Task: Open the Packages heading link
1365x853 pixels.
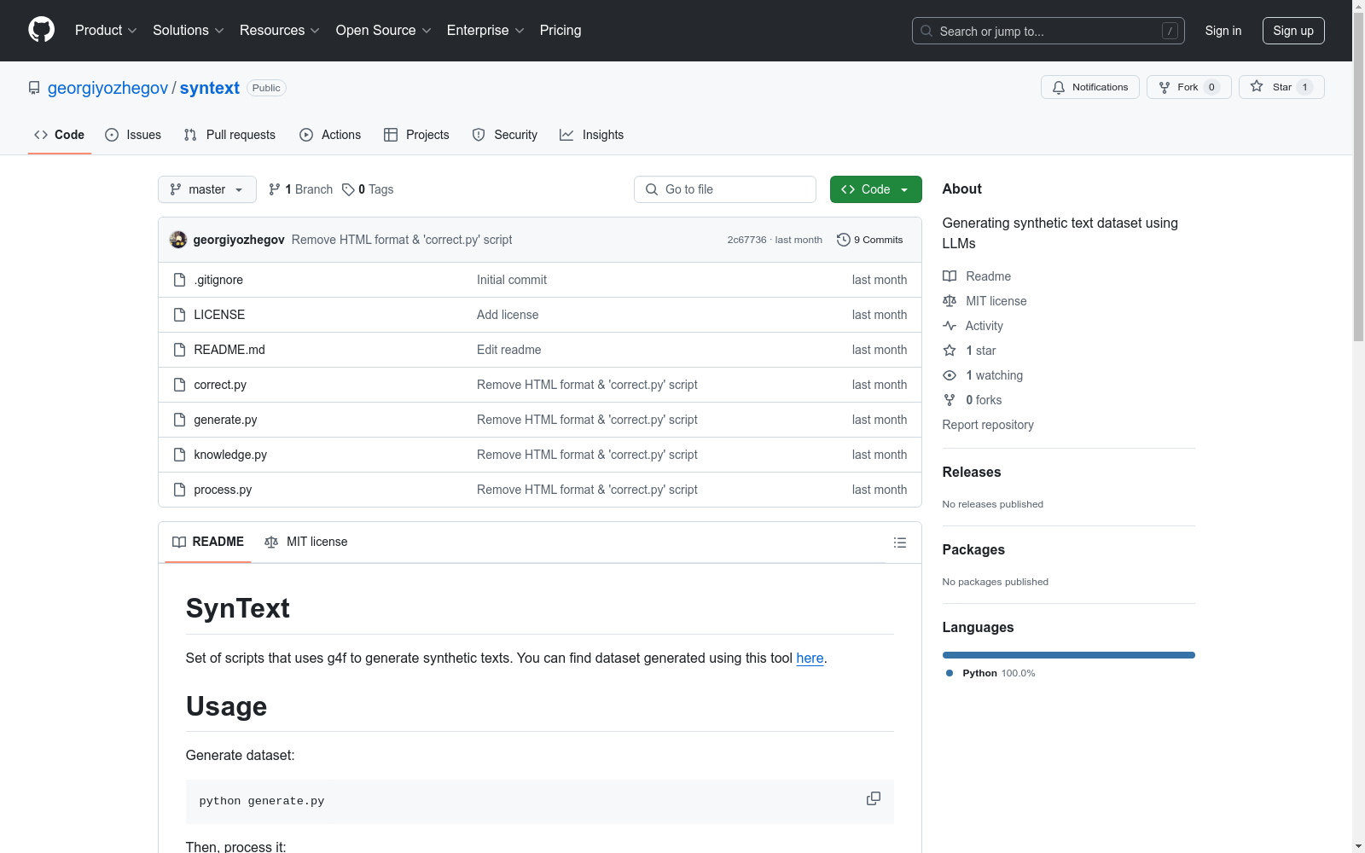Action: [x=973, y=549]
